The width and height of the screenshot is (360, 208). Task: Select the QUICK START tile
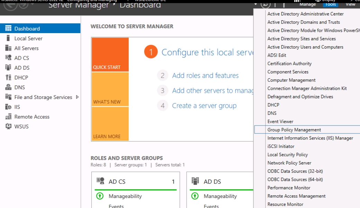pyautogui.click(x=110, y=55)
